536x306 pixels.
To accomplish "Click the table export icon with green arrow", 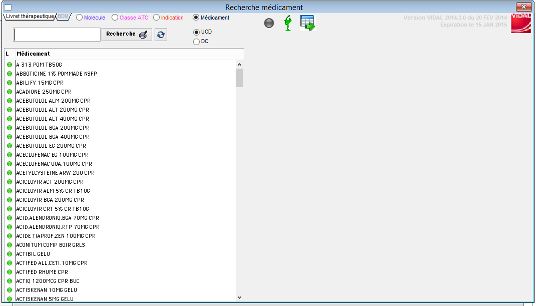I will (307, 23).
